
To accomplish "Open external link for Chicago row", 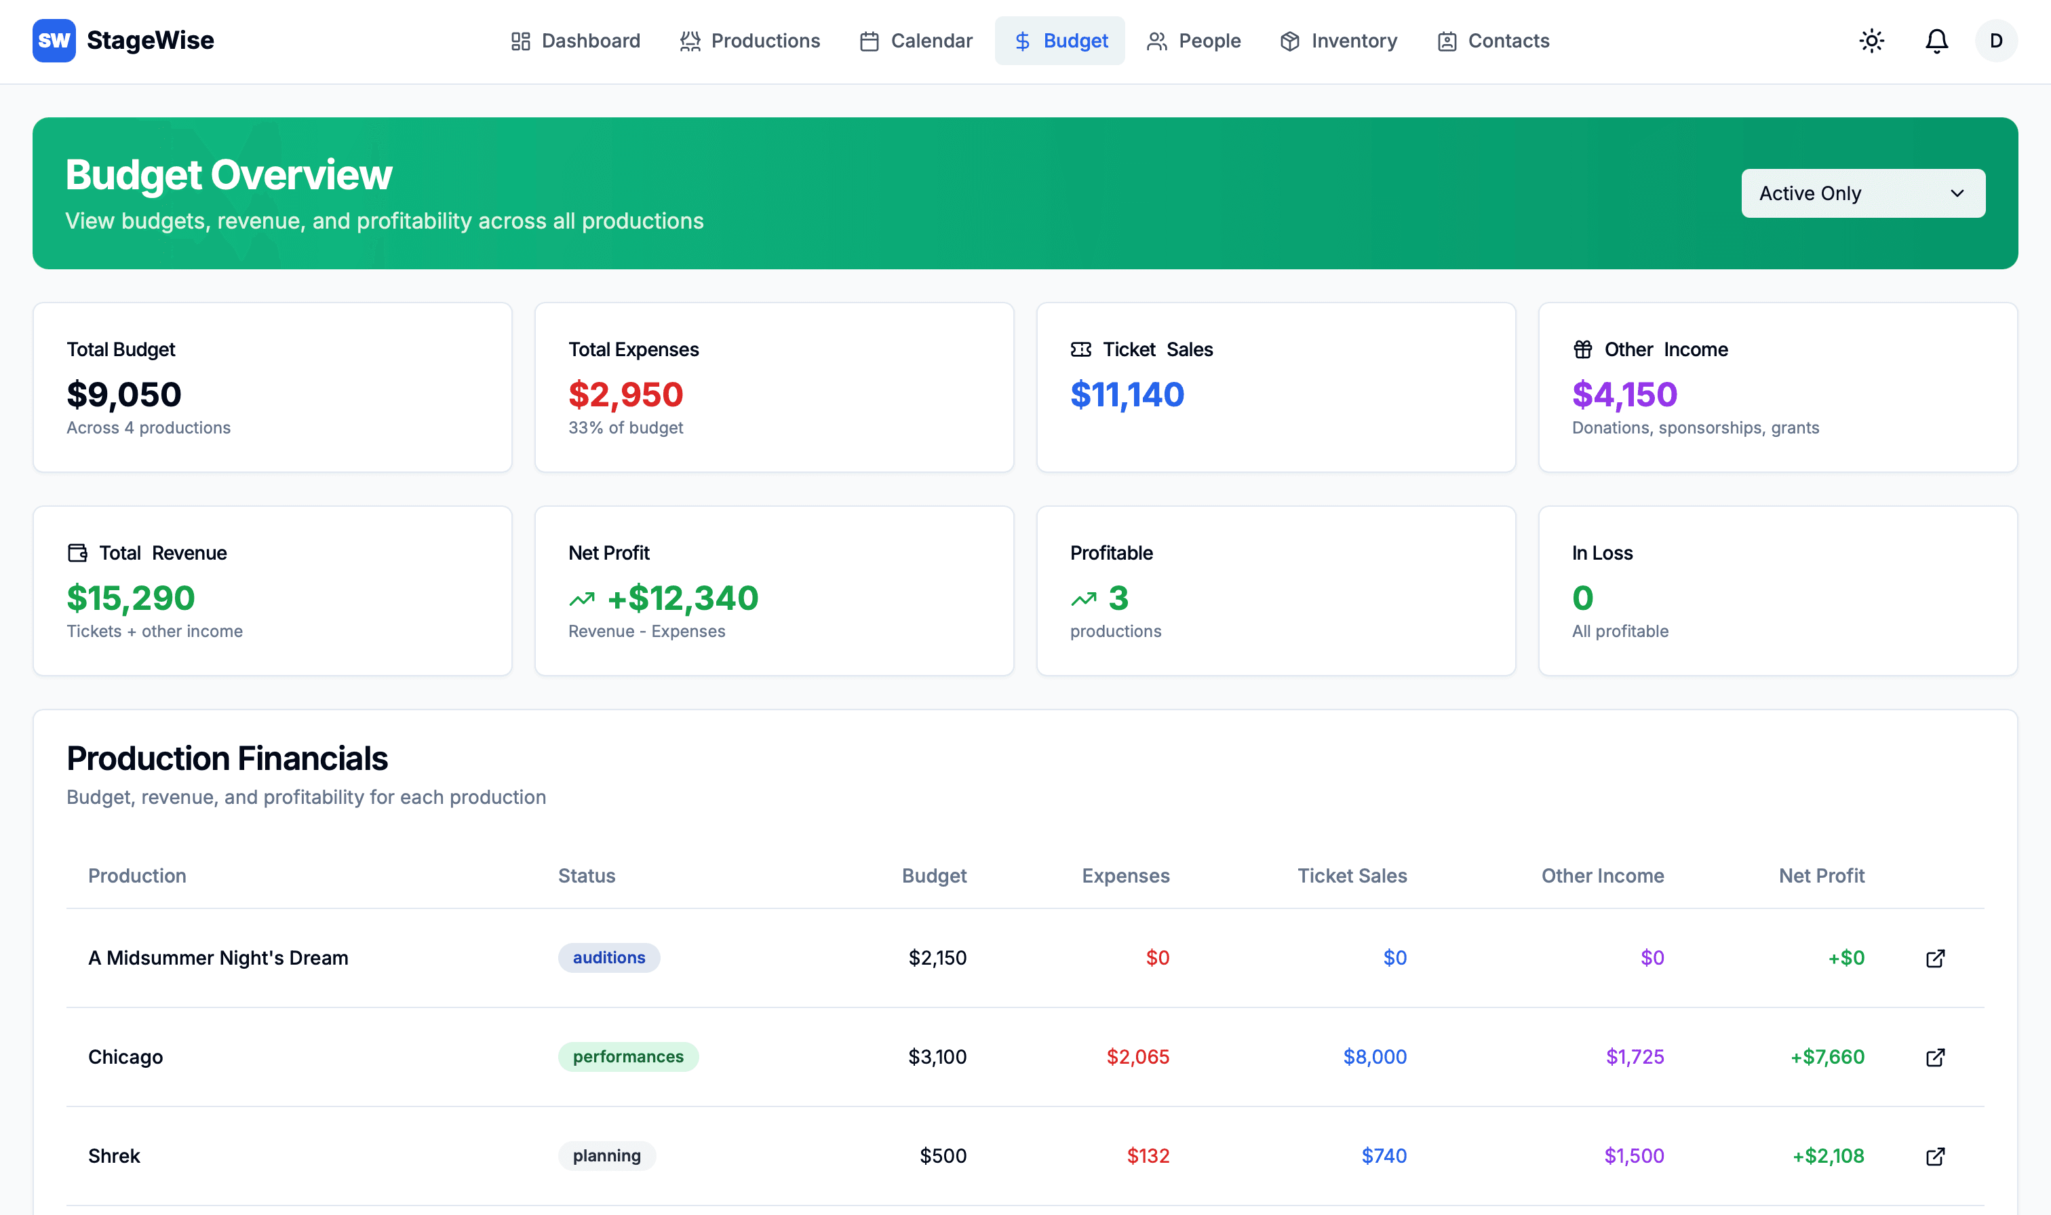I will click(1935, 1057).
